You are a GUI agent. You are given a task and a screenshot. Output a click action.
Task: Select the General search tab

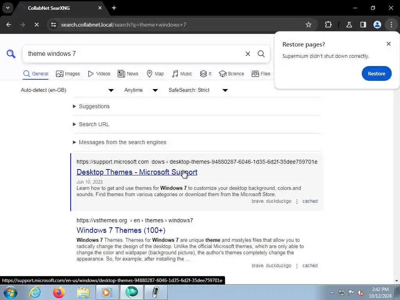pos(36,74)
